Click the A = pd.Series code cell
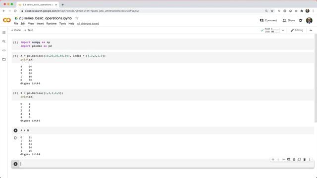The image size is (317, 178). pyautogui.click(x=163, y=58)
